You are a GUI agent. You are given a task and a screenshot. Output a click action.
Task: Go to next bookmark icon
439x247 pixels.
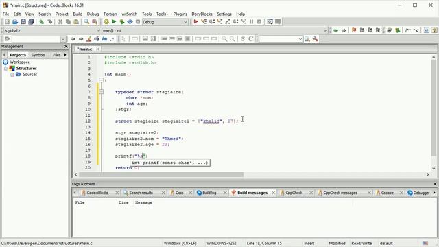(370, 30)
